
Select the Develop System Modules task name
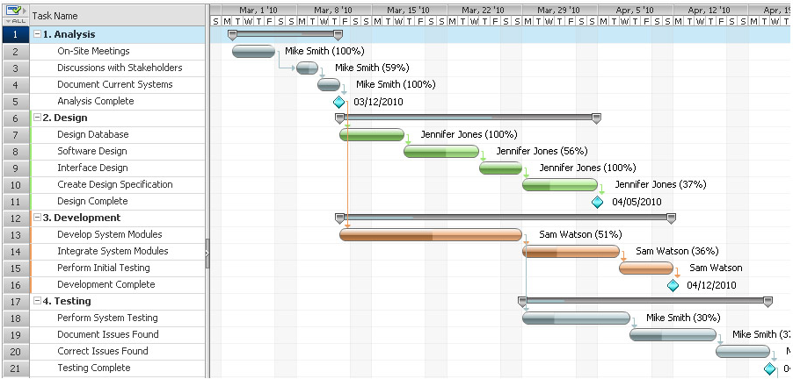[110, 234]
